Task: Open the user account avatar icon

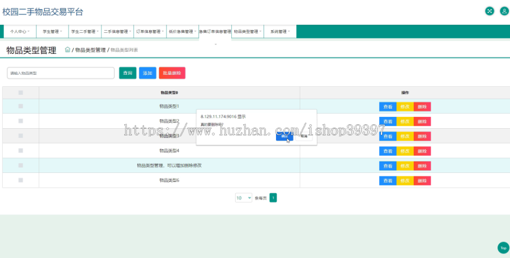Action: click(504, 11)
